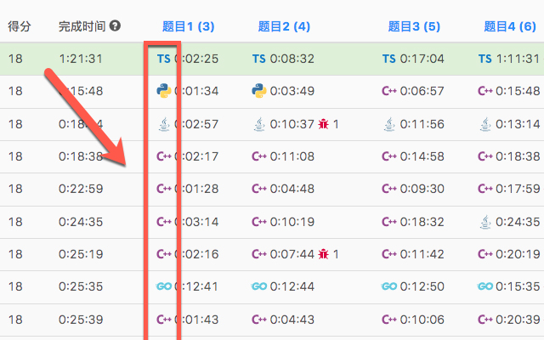Viewport: 544px width, 340px height.
Task: Click the 0:15:35 submission time
Action: coord(518,286)
